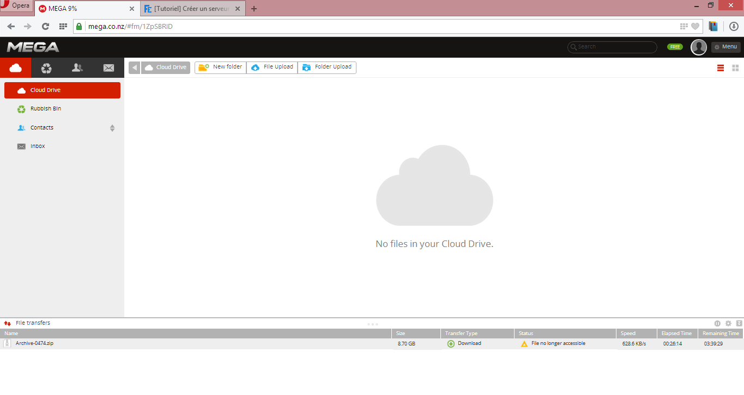The width and height of the screenshot is (744, 395).
Task: Sort transfers by Transfer Type column
Action: click(477, 334)
